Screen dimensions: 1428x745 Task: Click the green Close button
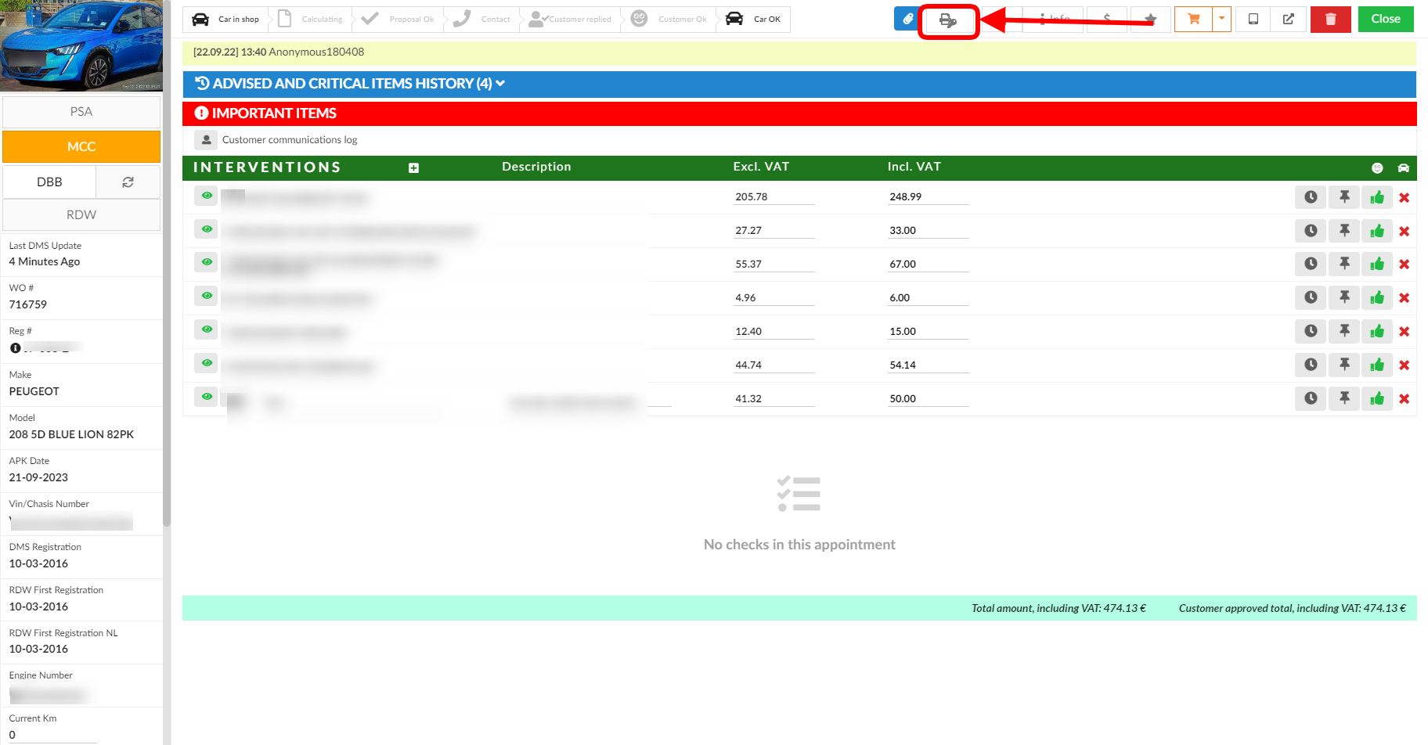(x=1385, y=20)
